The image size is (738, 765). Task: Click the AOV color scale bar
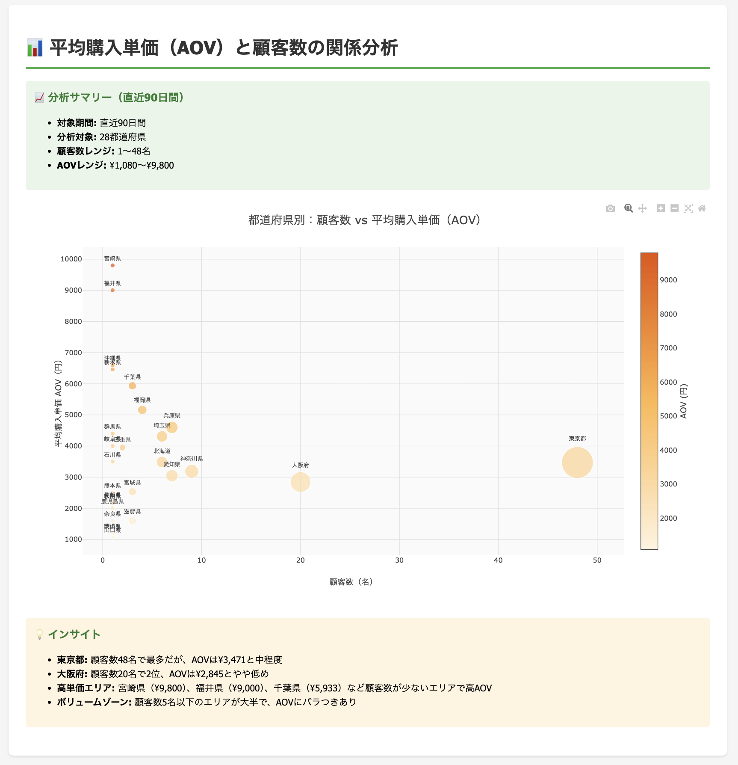pos(649,400)
